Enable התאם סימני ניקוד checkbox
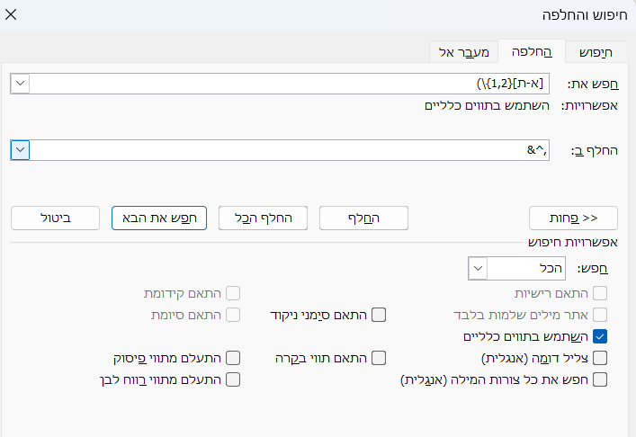 (x=379, y=315)
